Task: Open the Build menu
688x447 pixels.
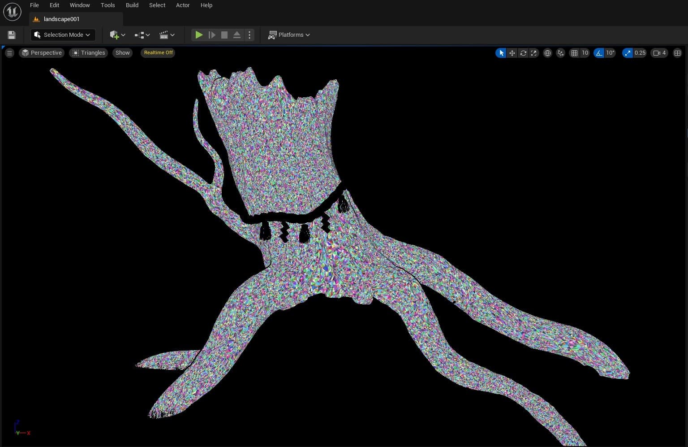Action: coord(132,5)
